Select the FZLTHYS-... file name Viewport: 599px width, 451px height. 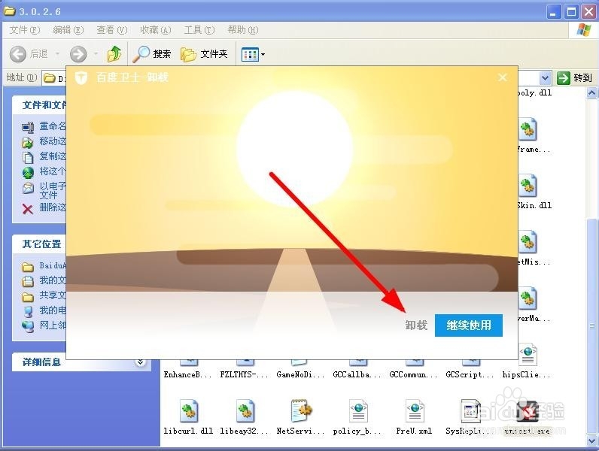(x=244, y=374)
